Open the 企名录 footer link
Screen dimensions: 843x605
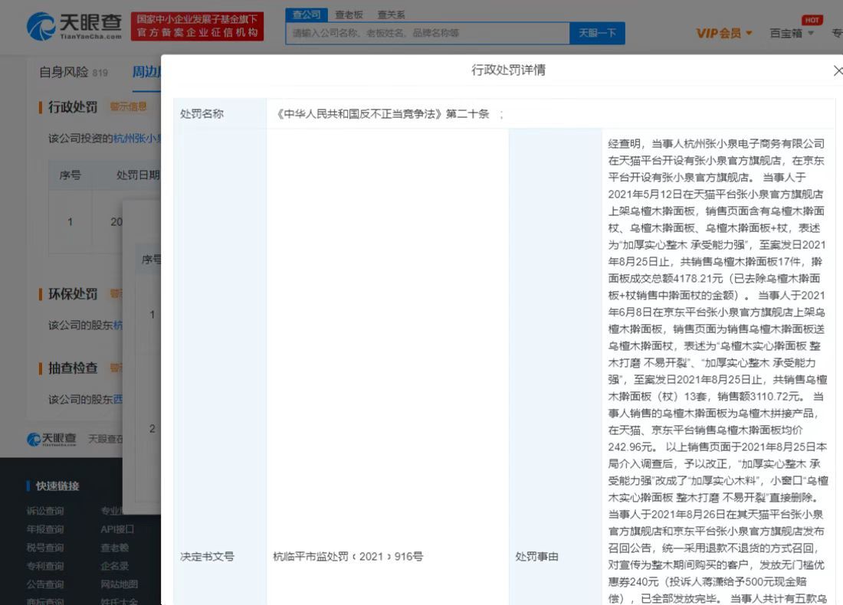click(114, 566)
